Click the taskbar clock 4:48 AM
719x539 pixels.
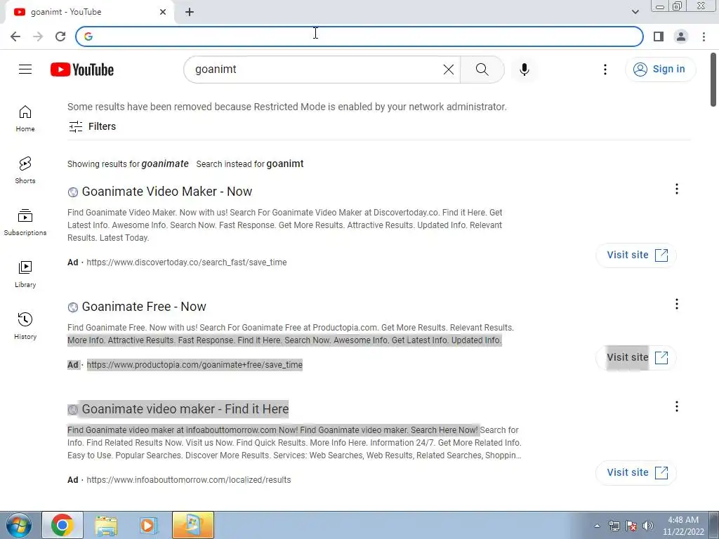pos(682,526)
